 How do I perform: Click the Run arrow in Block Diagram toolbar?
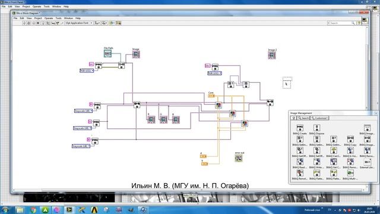(x=24, y=23)
